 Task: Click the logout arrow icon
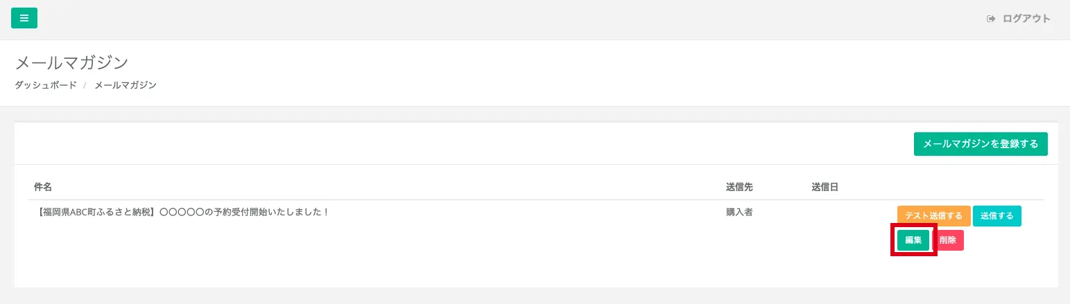pos(991,19)
